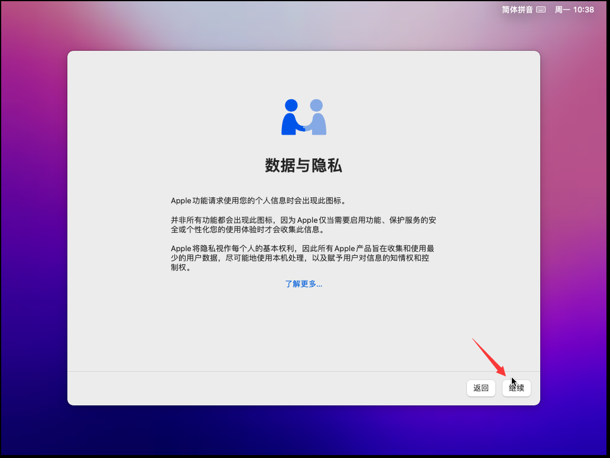Click the paragraph beginning 并非所有功能都会出现此图标
The height and width of the screenshot is (458, 610).
coord(303,225)
